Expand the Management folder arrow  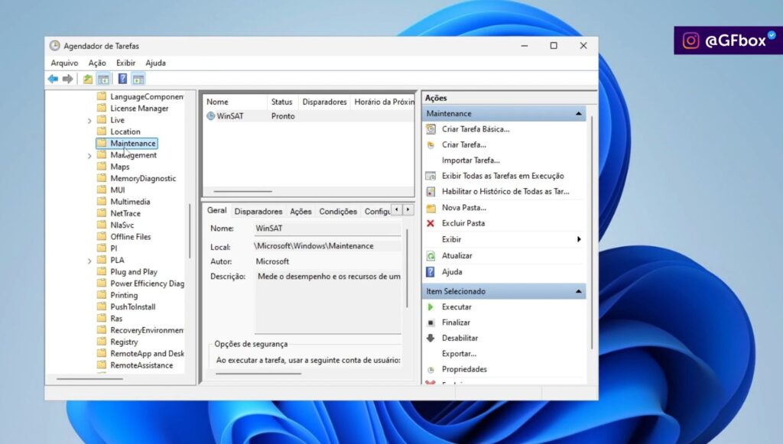tap(89, 156)
